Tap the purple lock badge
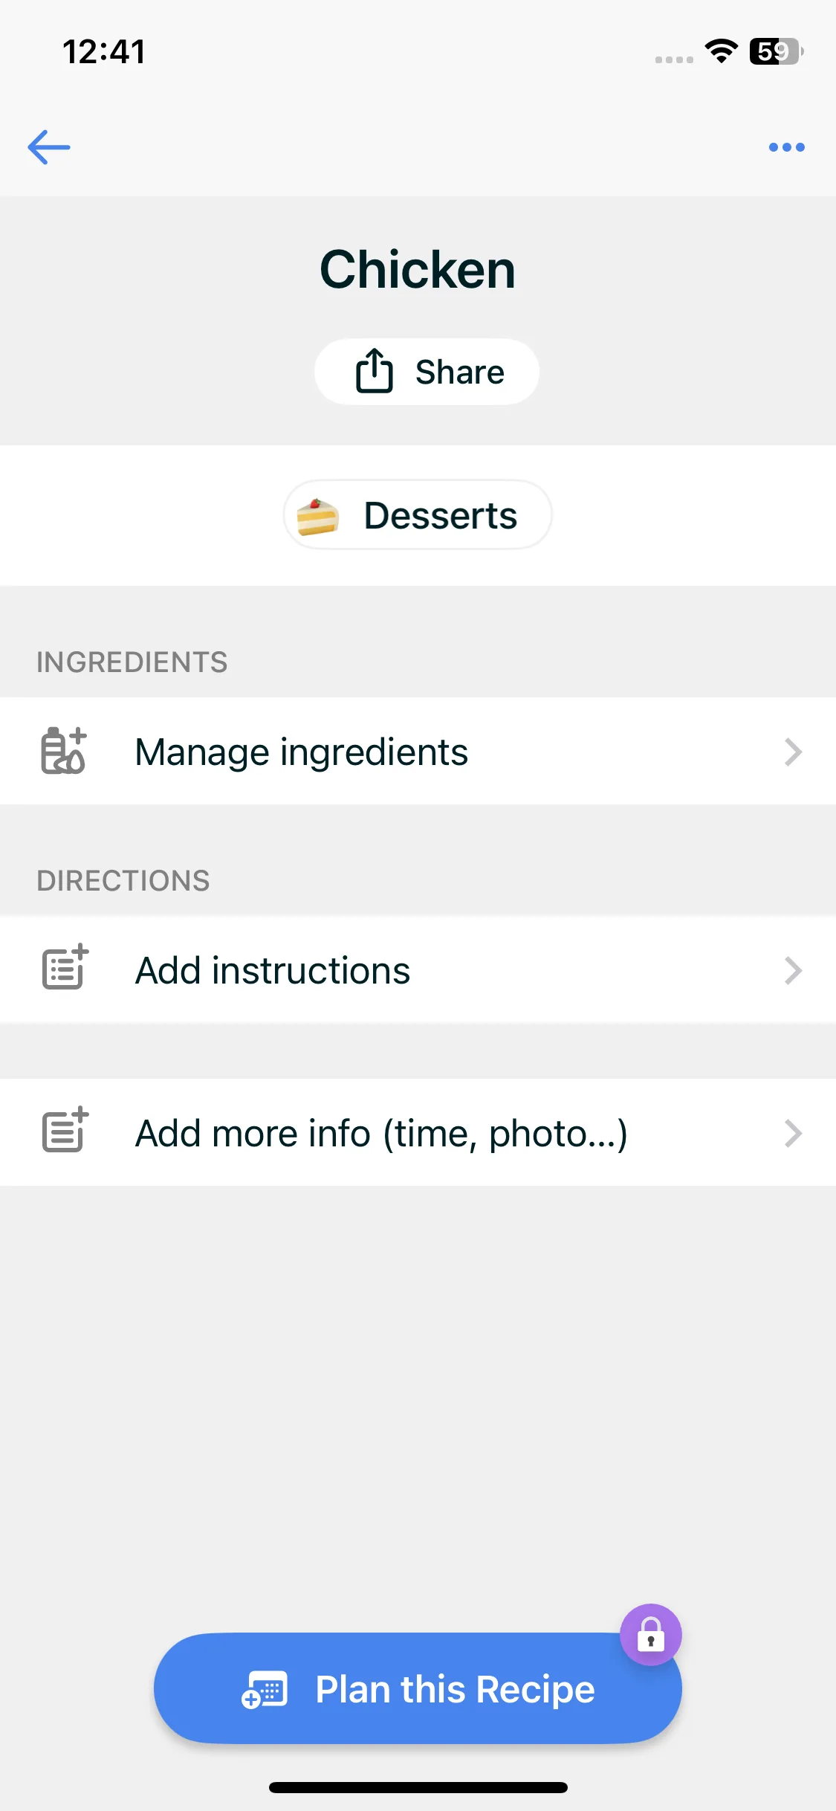The image size is (836, 1811). (x=650, y=1635)
